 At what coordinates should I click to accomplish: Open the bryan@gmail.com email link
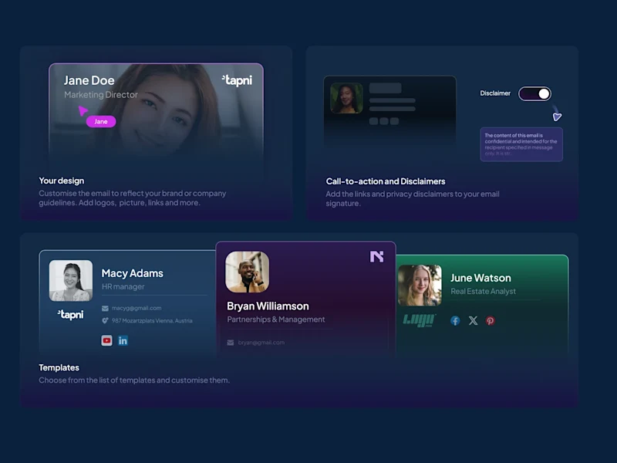point(261,343)
